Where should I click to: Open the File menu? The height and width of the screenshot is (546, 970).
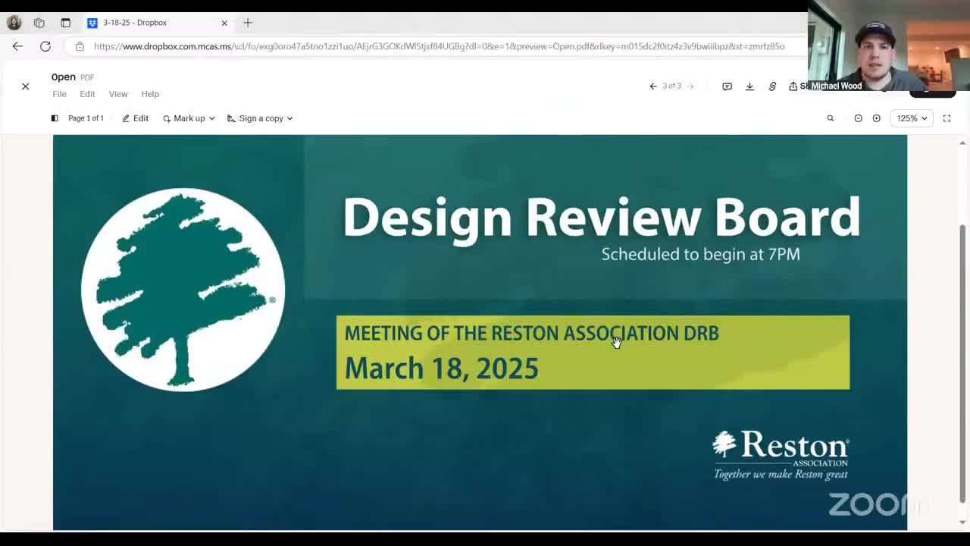coord(59,94)
